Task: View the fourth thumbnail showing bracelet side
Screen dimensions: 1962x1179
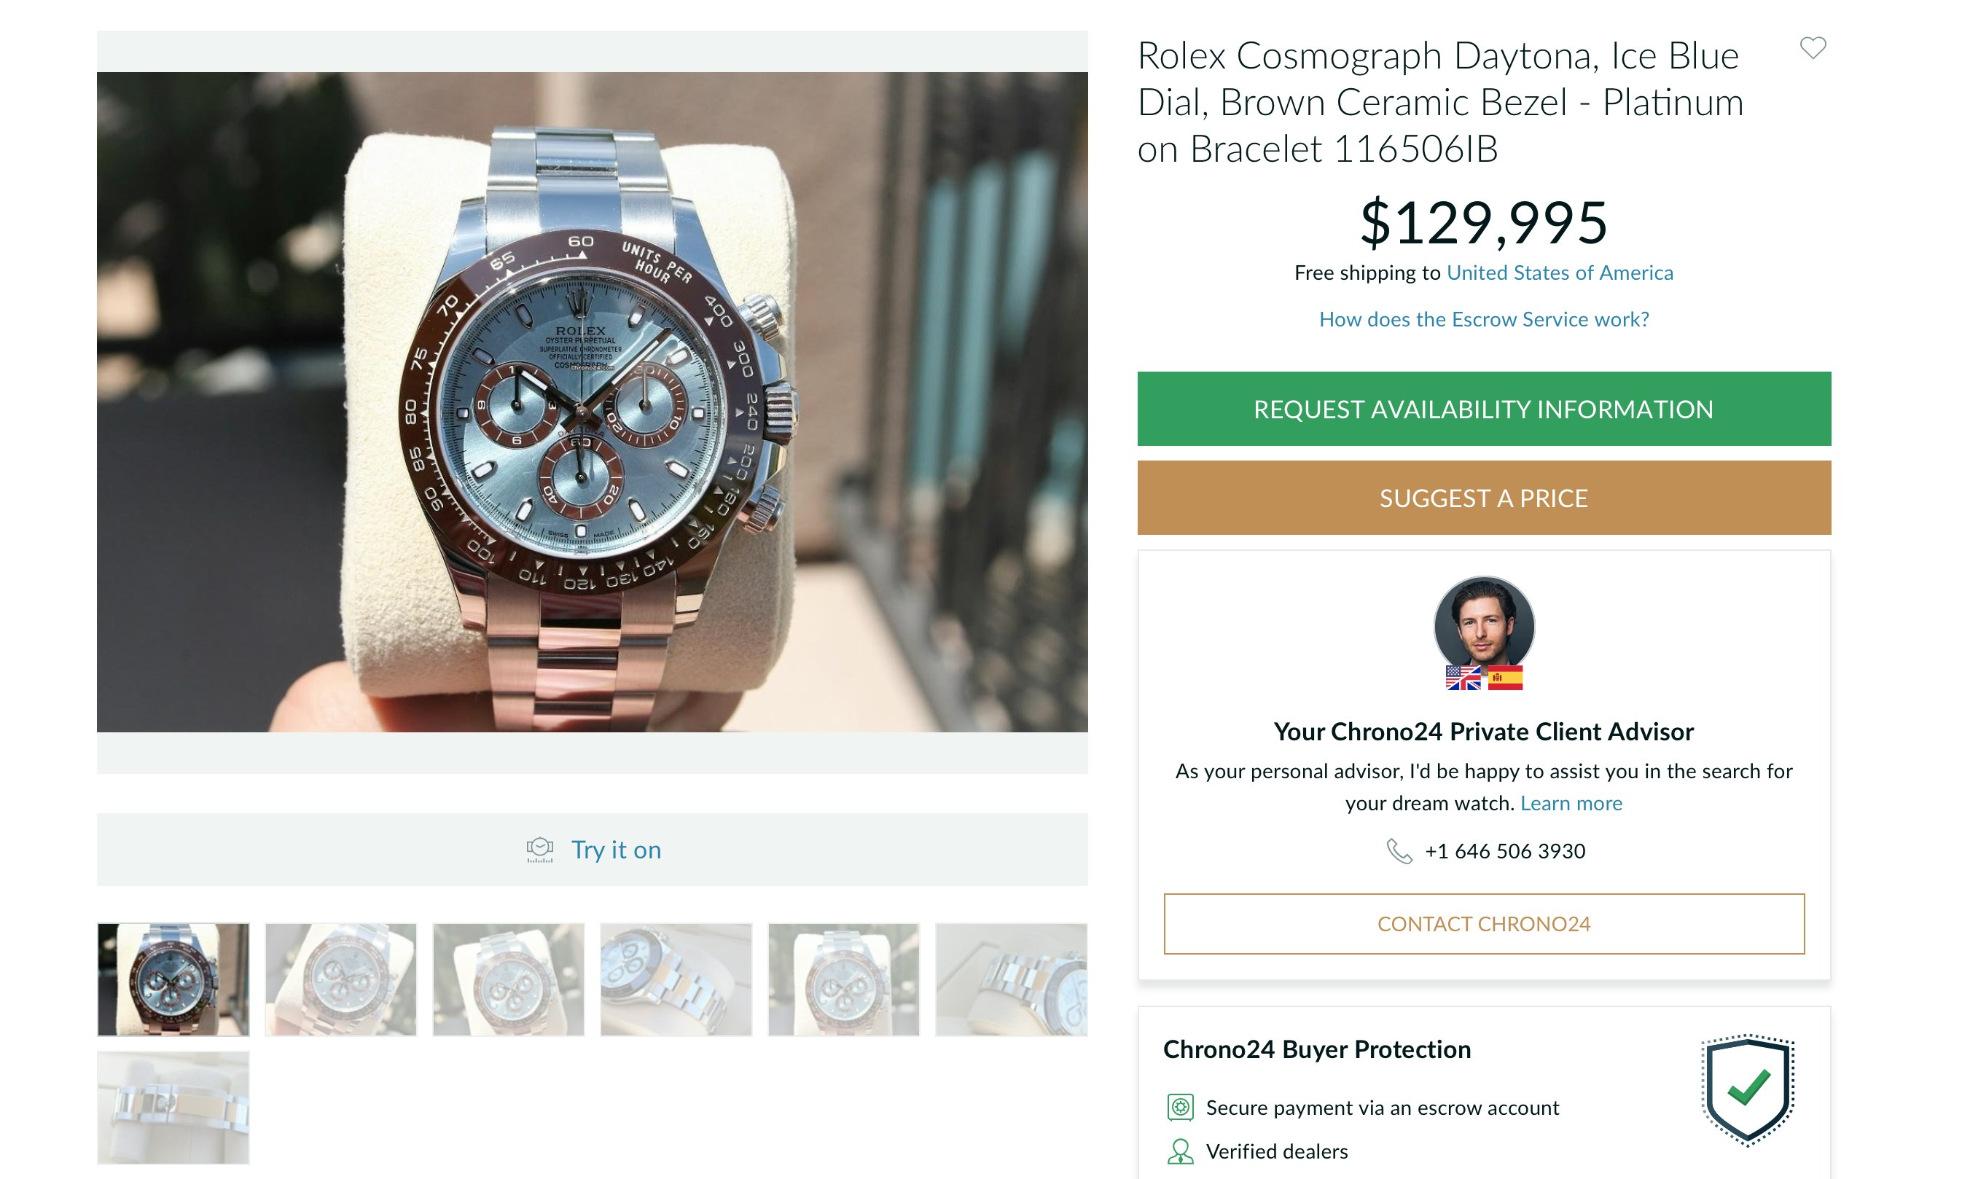Action: coord(676,979)
